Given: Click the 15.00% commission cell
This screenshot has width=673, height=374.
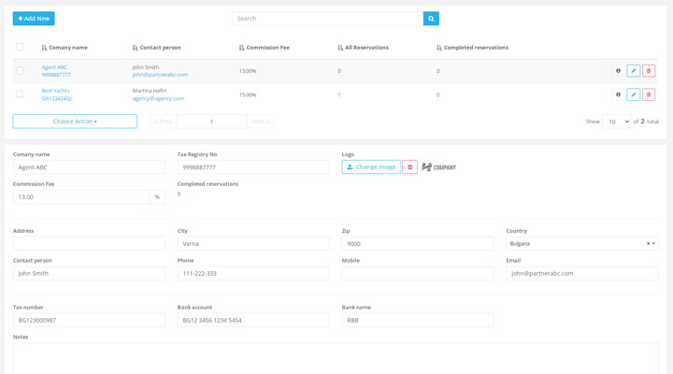Looking at the screenshot, I should point(248,94).
